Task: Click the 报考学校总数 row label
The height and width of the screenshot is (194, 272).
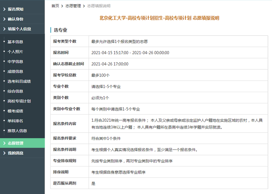Action: tap(65, 75)
